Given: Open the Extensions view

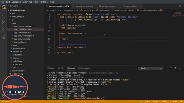Looking at the screenshot, I should (x=3, y=37).
